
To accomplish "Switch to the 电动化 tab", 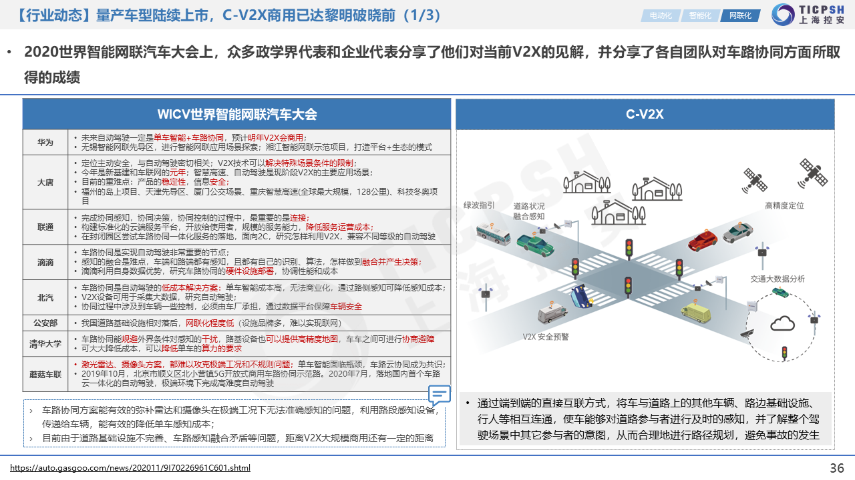I will (x=660, y=15).
